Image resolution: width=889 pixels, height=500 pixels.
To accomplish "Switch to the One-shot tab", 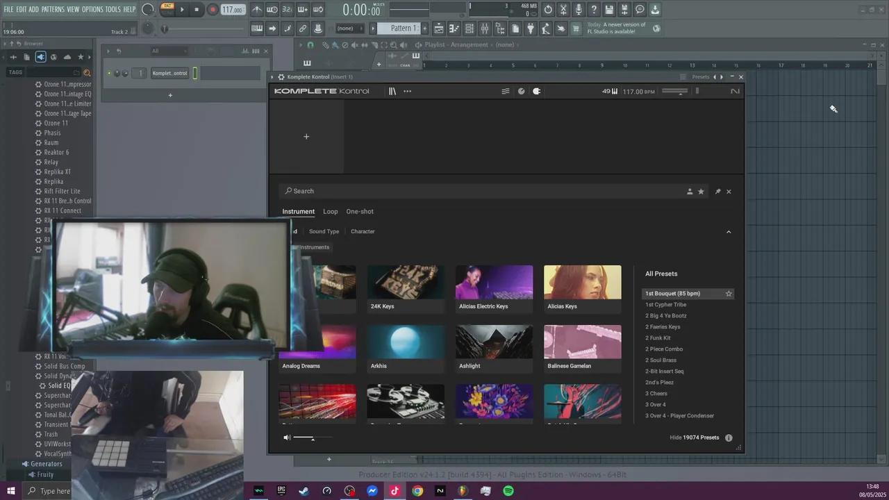I will tap(360, 212).
